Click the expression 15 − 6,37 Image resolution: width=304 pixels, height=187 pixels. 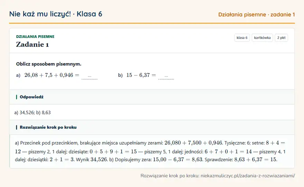pyautogui.click(x=138, y=75)
